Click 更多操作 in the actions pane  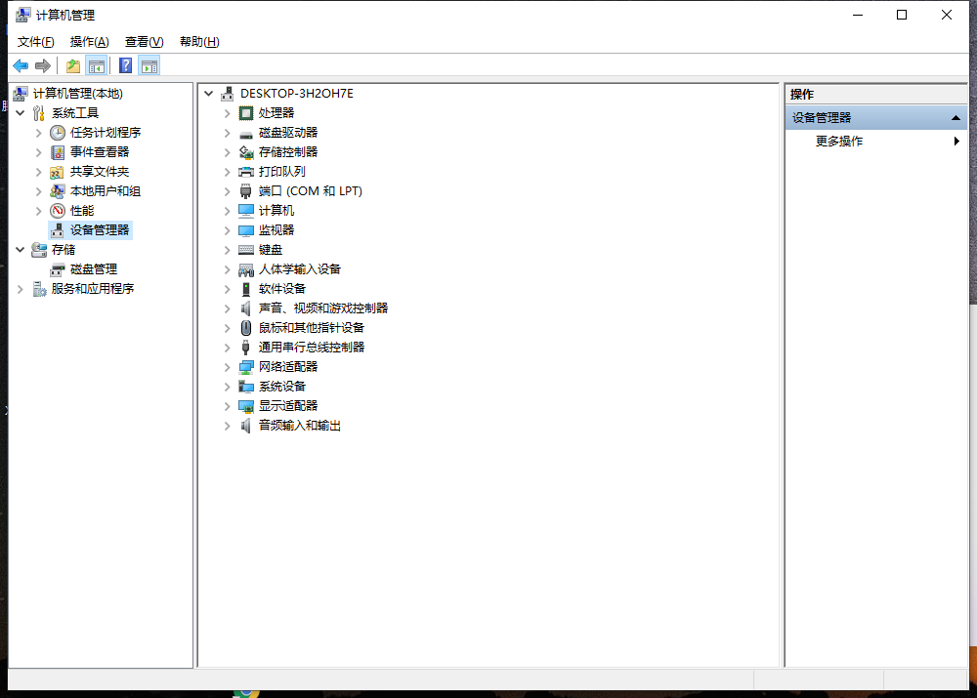click(839, 142)
